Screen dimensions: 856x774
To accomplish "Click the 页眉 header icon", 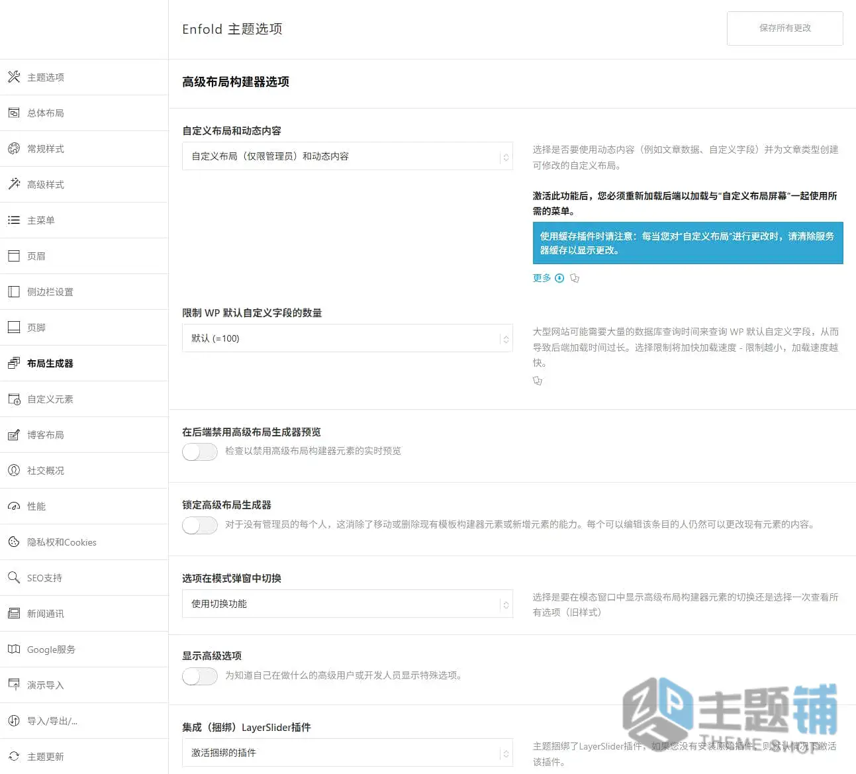I will [14, 256].
